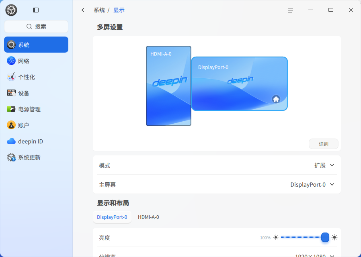361x257 pixels.
Task: Click the 显示和布局 heading
Action: [113, 203]
